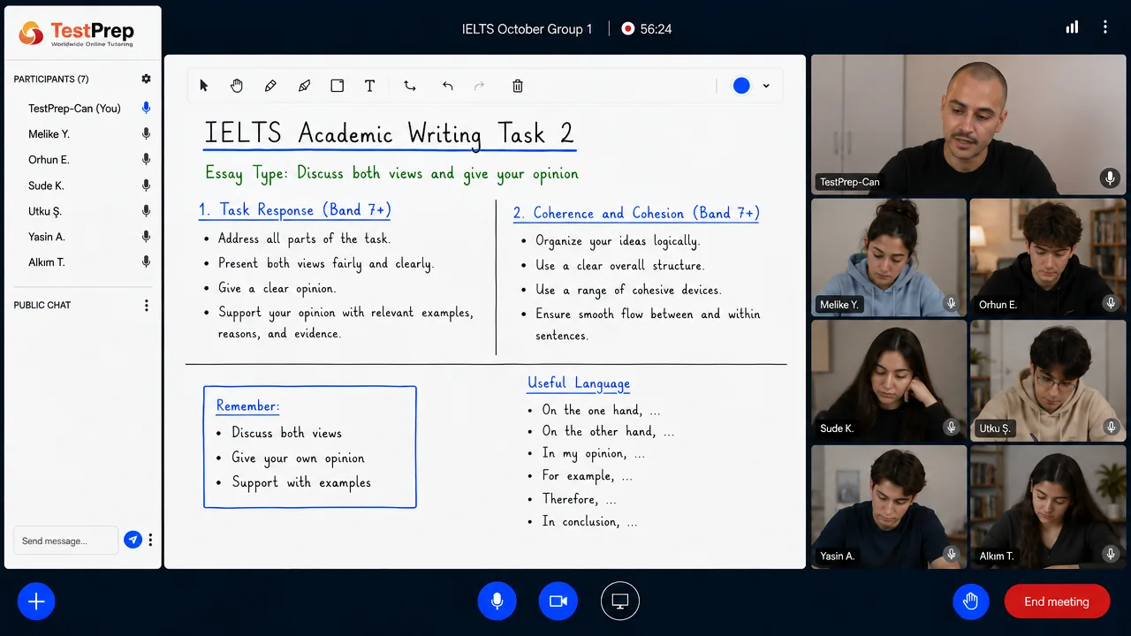Toggle Orhun E. microphone in participants list
The image size is (1131, 636).
tap(146, 160)
